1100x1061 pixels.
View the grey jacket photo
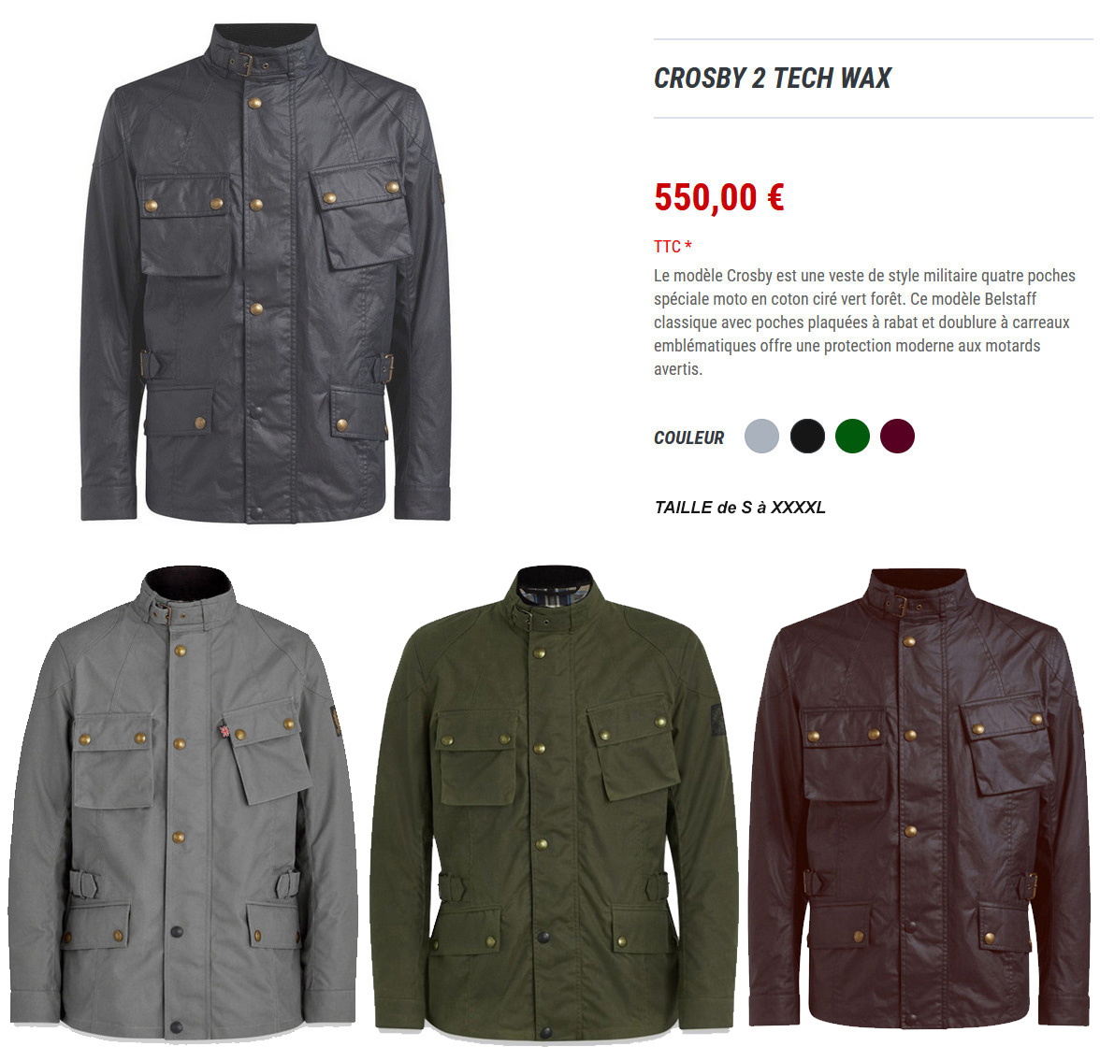click(182, 803)
